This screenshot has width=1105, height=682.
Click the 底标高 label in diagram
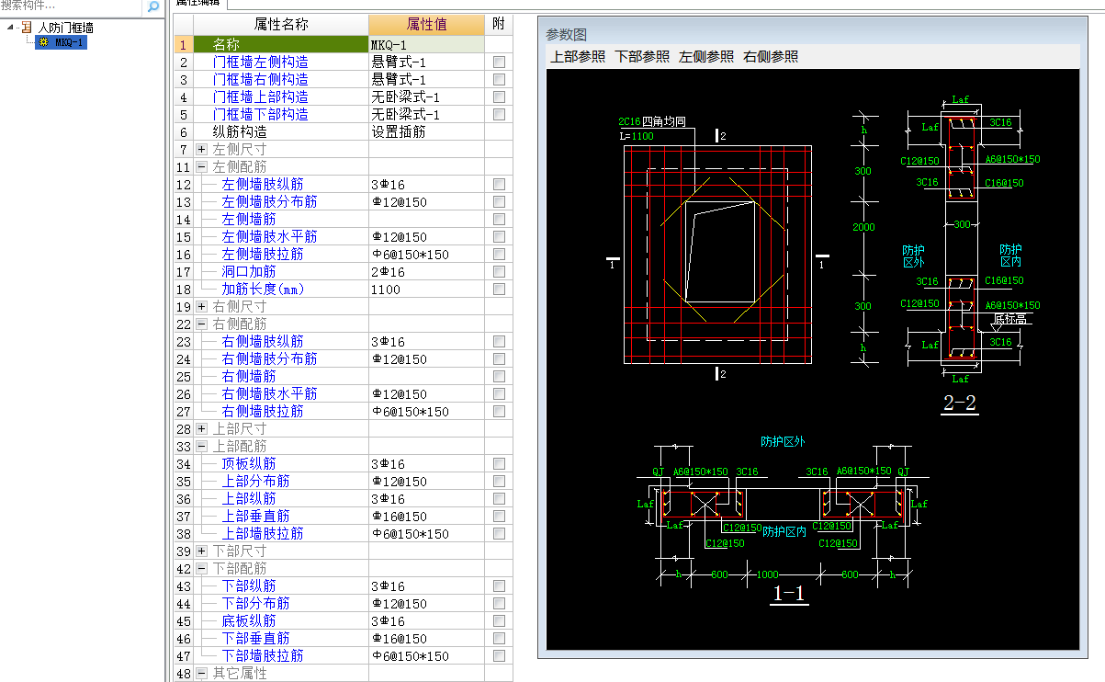1009,319
